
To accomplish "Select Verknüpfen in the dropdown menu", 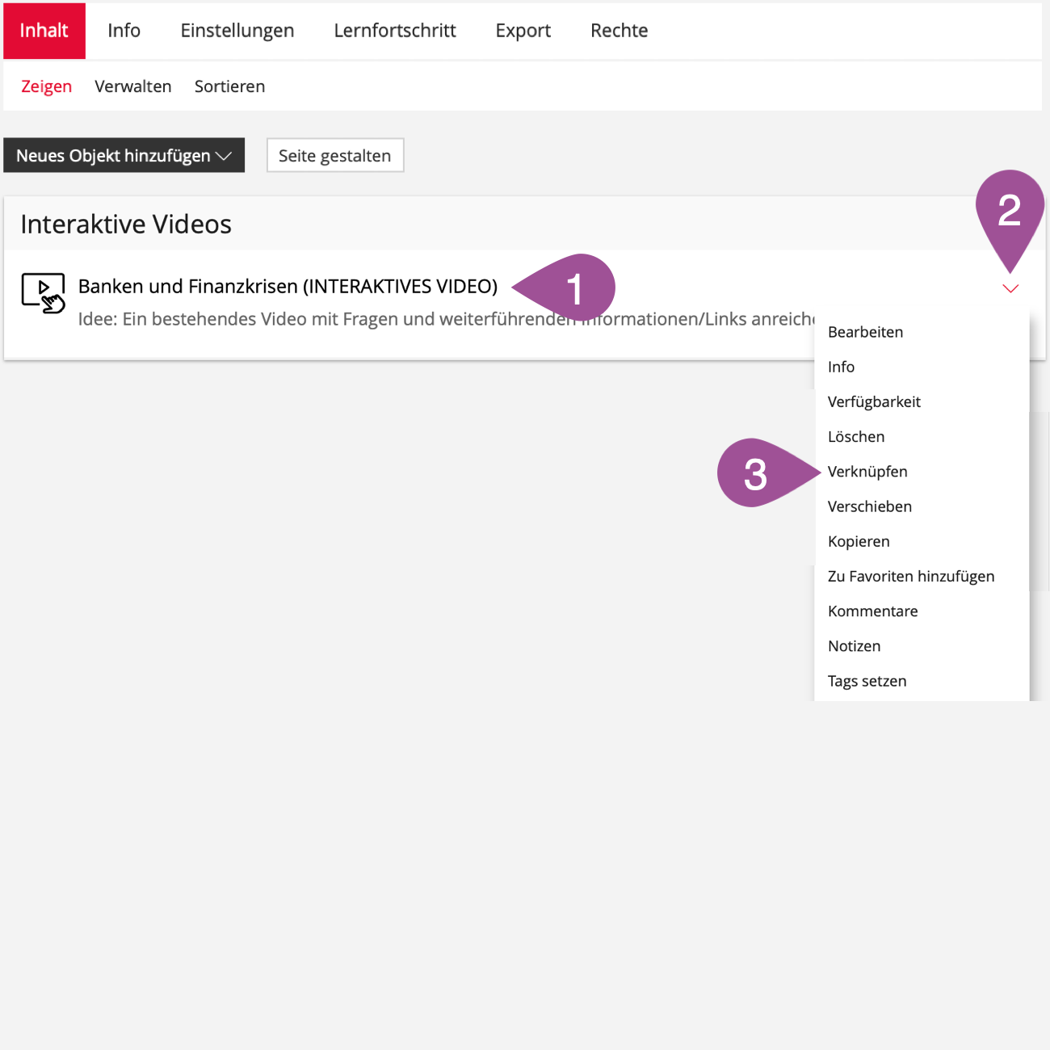I will 867,472.
